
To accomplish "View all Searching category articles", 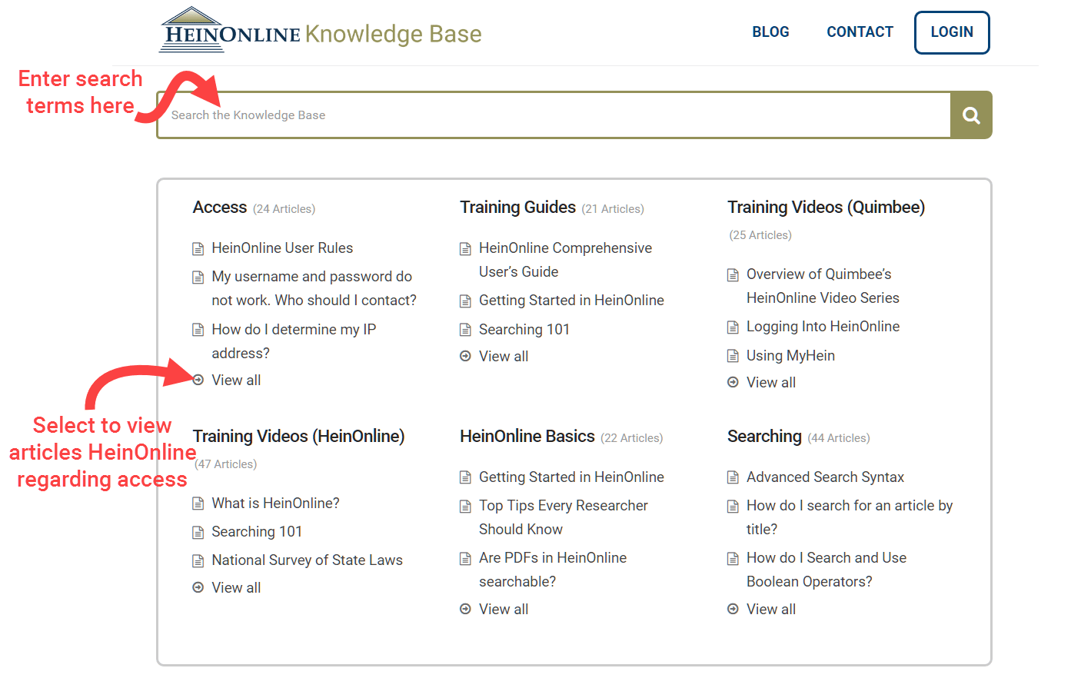I will point(771,609).
